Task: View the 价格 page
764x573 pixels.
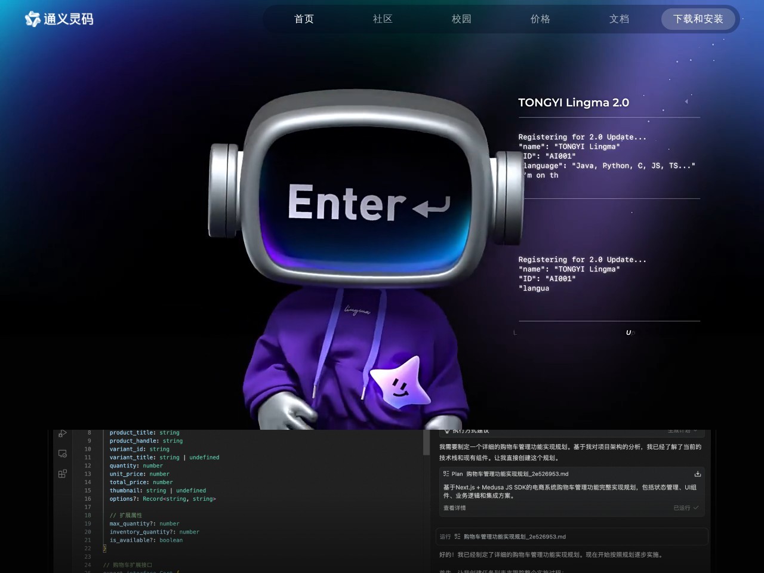Action: coord(540,19)
